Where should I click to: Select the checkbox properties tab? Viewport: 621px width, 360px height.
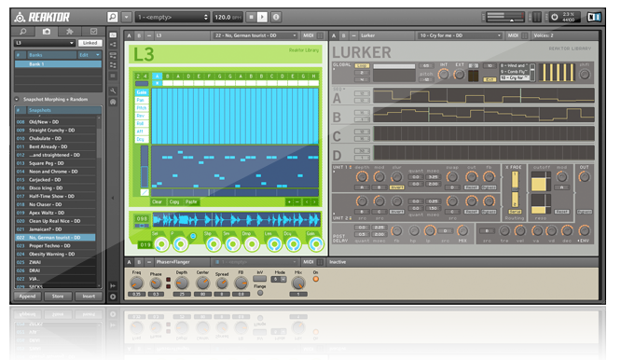tap(93, 32)
